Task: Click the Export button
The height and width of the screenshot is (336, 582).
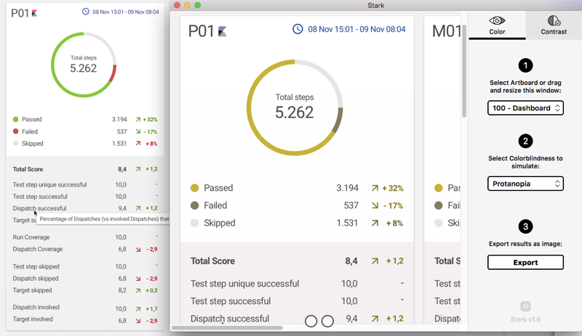Action: coord(525,262)
